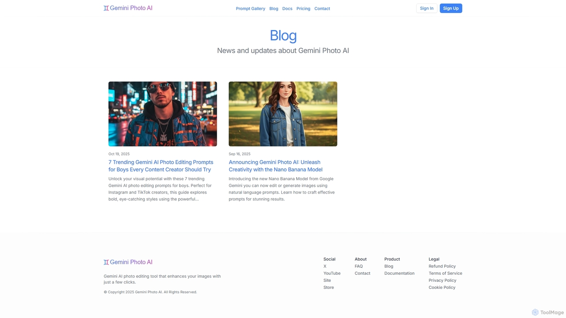Open the YouTube footer link

[x=332, y=273]
